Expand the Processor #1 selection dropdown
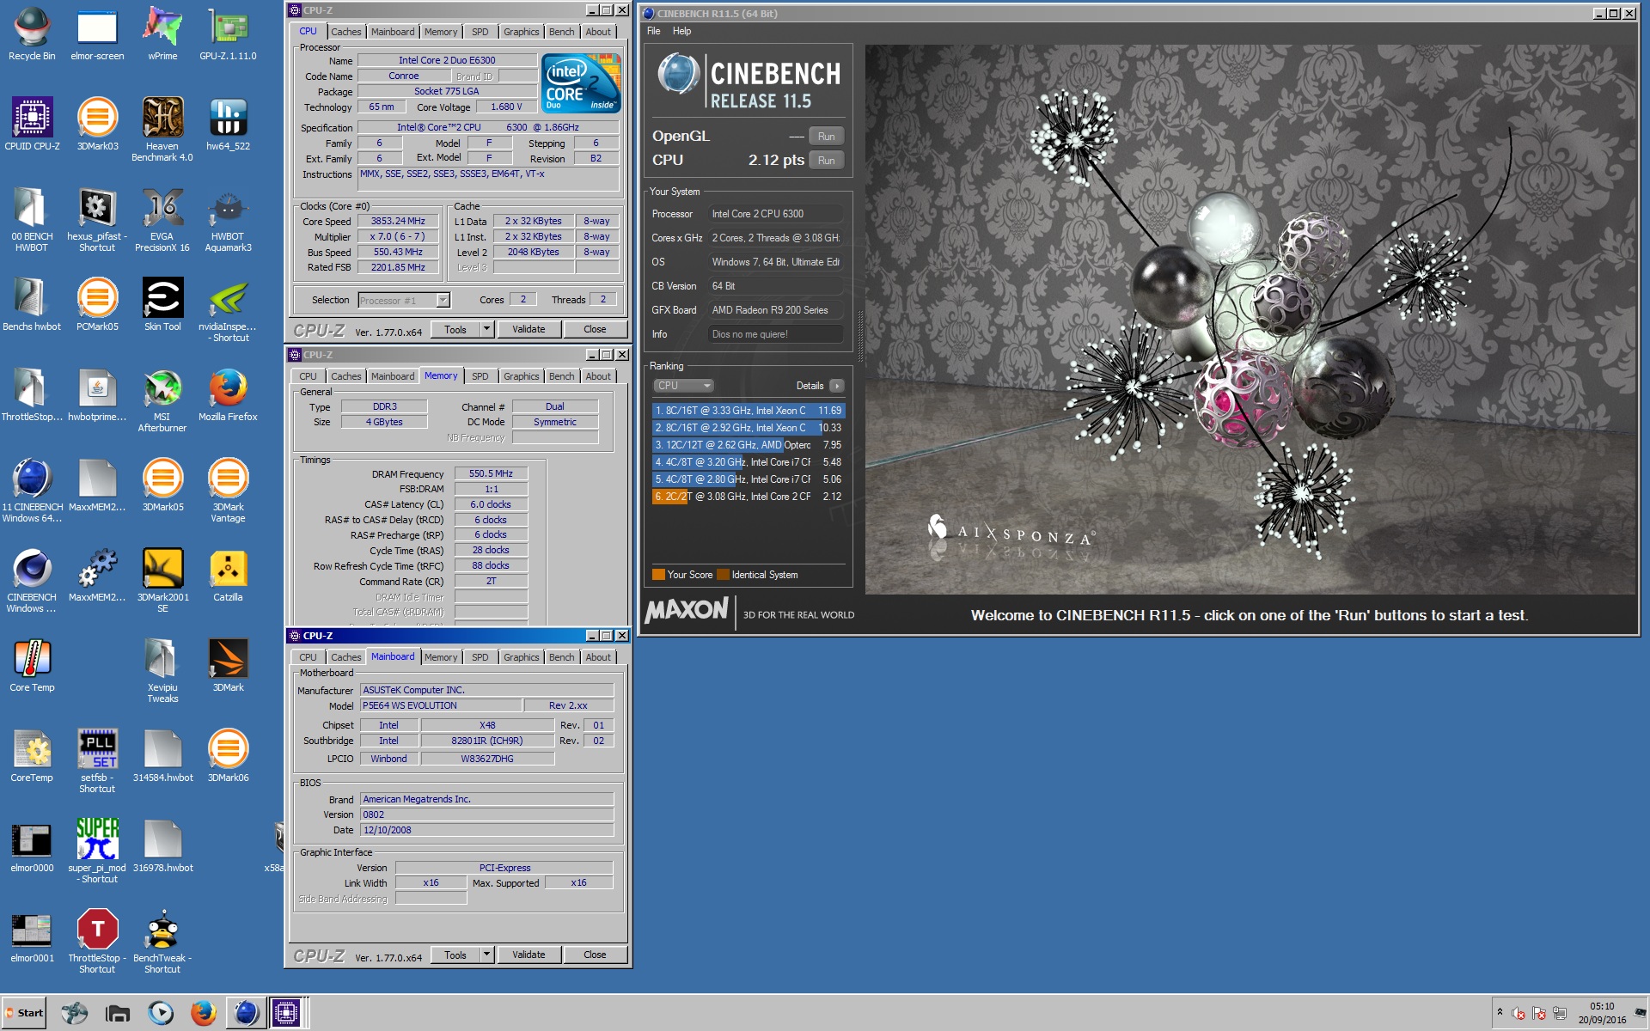 pyautogui.click(x=443, y=300)
